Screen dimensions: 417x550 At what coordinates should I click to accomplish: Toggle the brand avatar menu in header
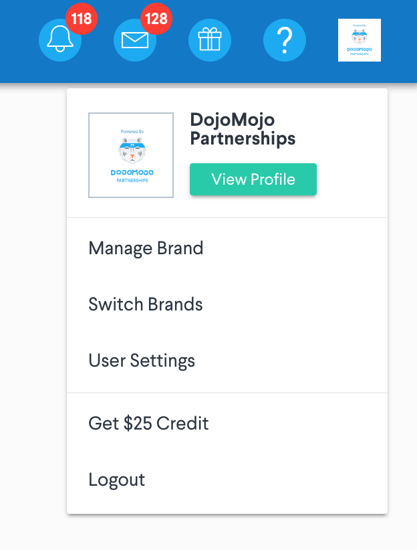click(359, 40)
